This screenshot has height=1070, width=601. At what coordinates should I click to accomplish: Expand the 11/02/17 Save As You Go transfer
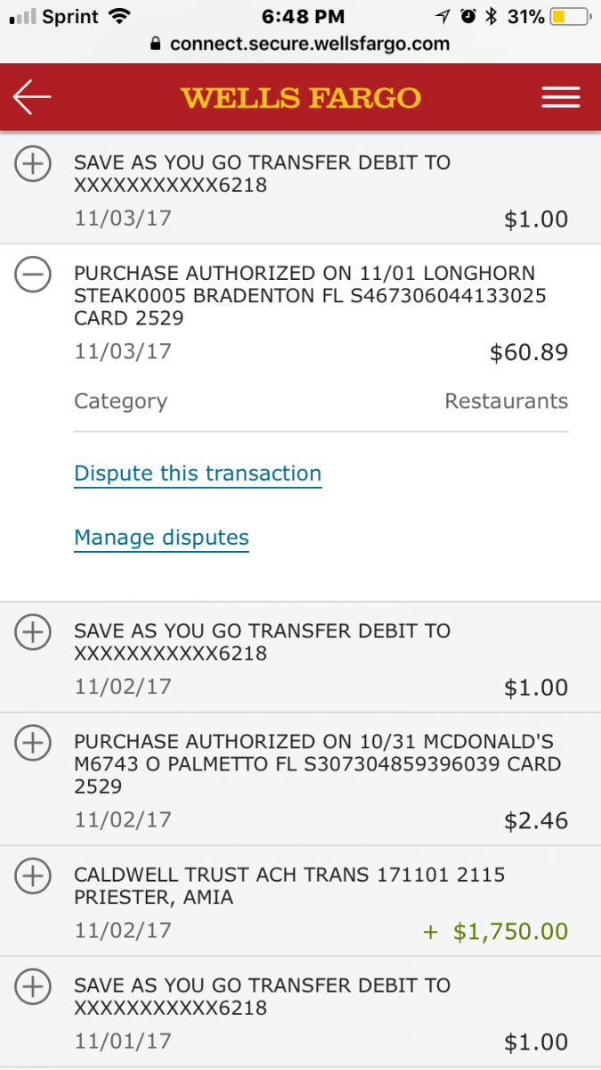click(x=33, y=632)
